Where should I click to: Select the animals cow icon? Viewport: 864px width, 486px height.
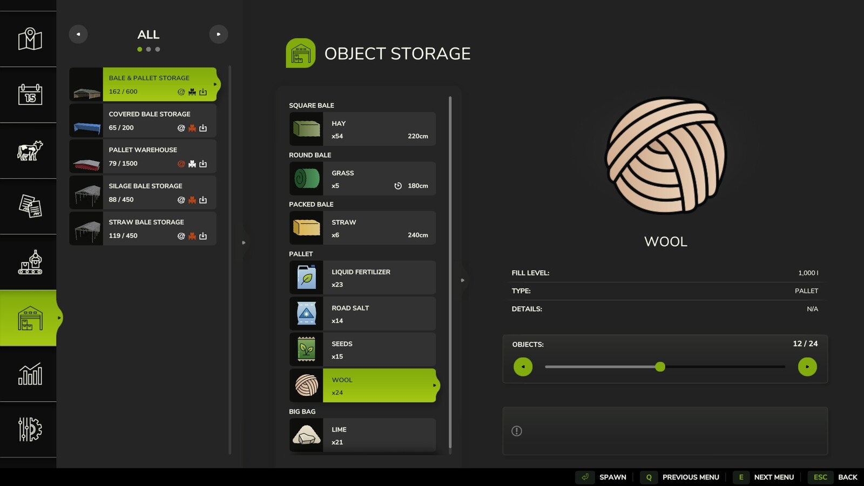29,151
